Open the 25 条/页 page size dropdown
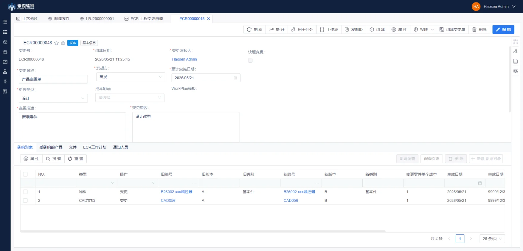The height and width of the screenshot is (251, 523). pos(492,239)
